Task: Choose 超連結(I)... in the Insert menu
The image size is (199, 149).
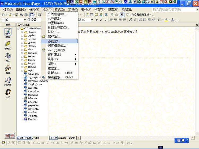Action: click(x=55, y=77)
